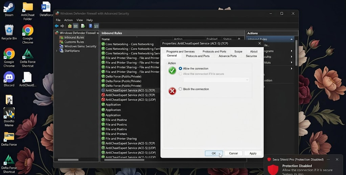Viewport: 346px width, 175px height.
Task: Select the Block the connection radio button
Action: (180, 89)
